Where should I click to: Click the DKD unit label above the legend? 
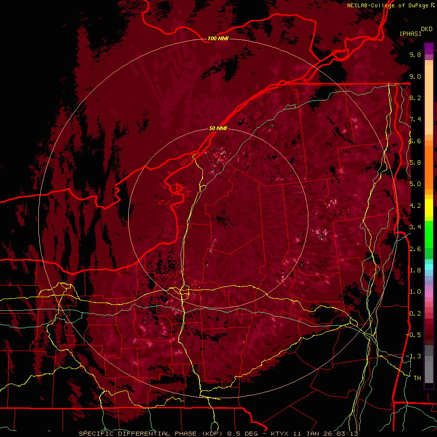pos(427,29)
